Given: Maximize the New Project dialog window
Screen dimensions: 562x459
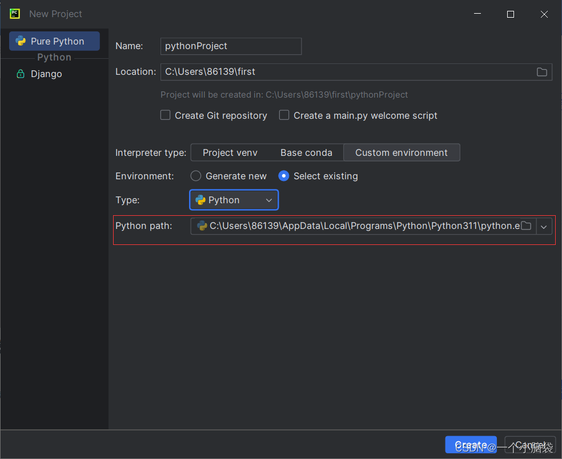Looking at the screenshot, I should click(x=511, y=14).
